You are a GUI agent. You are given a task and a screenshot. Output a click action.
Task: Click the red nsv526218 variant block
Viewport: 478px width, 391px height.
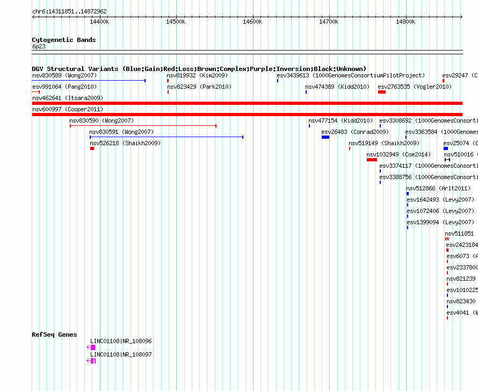pos(92,148)
